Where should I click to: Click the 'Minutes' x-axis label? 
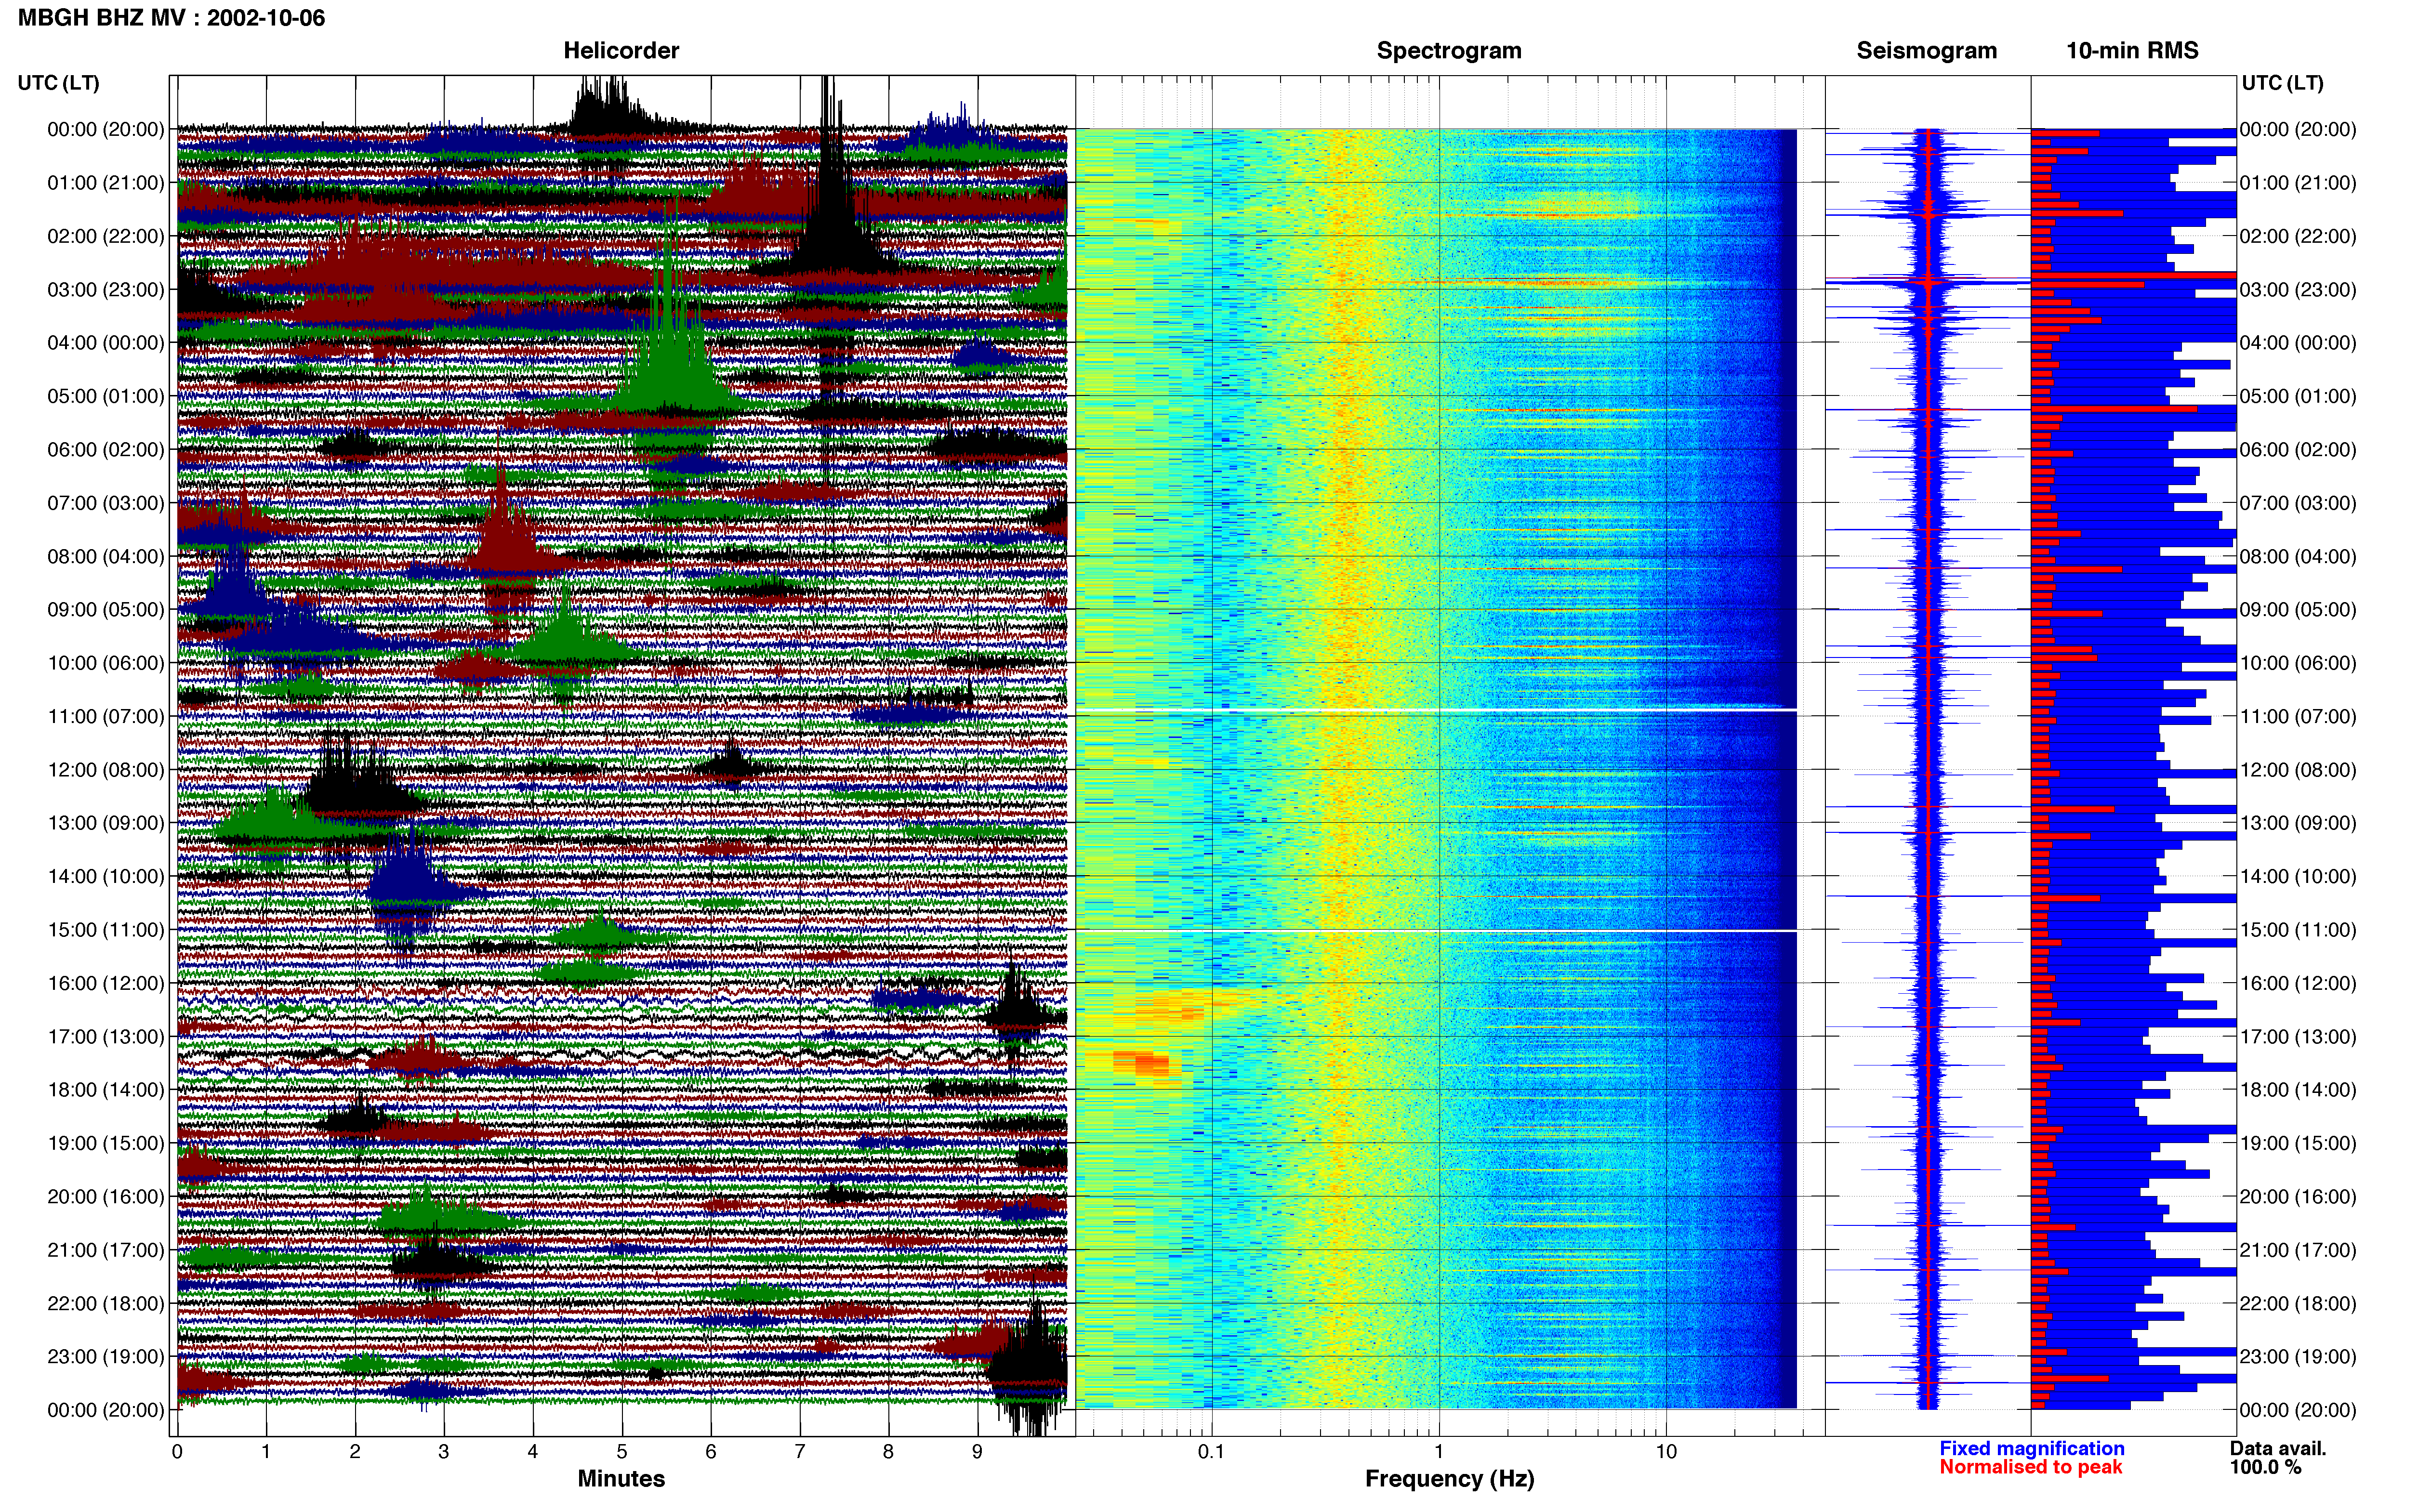(x=621, y=1479)
